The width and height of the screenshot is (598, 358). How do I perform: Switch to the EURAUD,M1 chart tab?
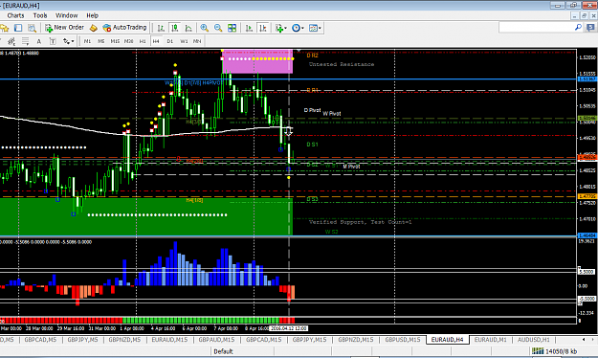pos(491,339)
